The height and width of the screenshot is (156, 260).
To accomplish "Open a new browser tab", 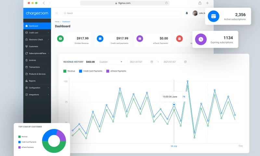I will click(207, 3).
